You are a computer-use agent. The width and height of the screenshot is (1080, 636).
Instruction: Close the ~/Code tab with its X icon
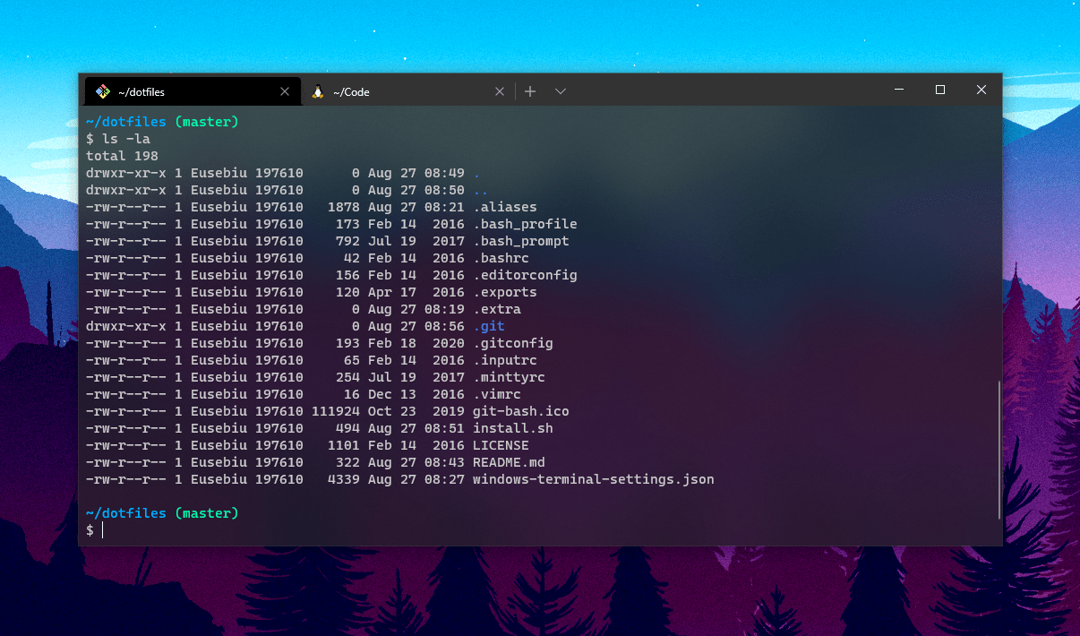[x=499, y=90]
